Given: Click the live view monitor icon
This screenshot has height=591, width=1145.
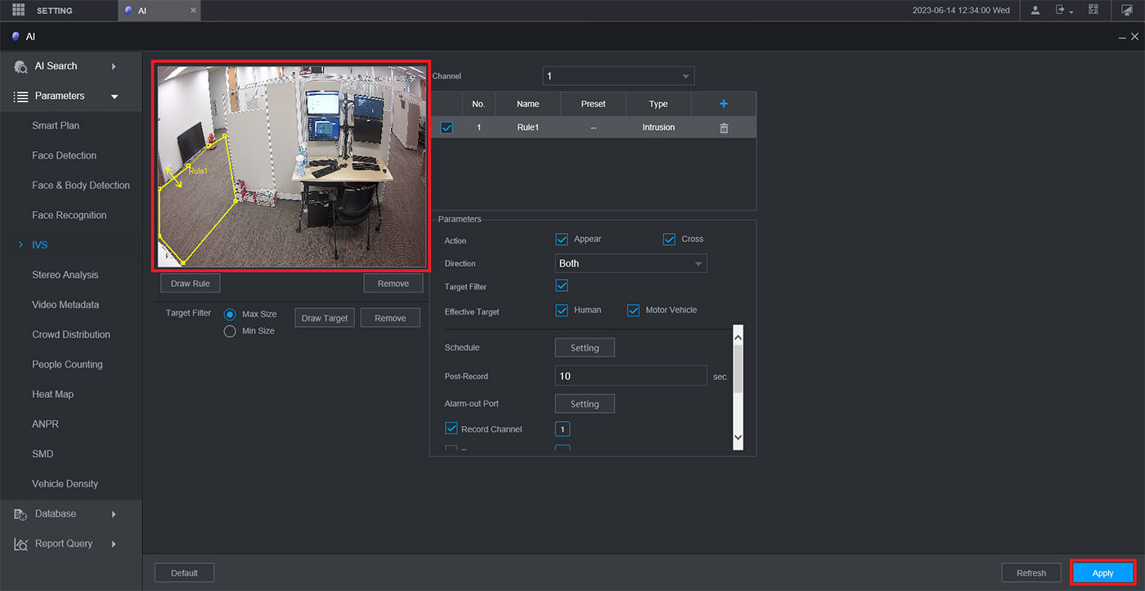Looking at the screenshot, I should (x=1126, y=11).
